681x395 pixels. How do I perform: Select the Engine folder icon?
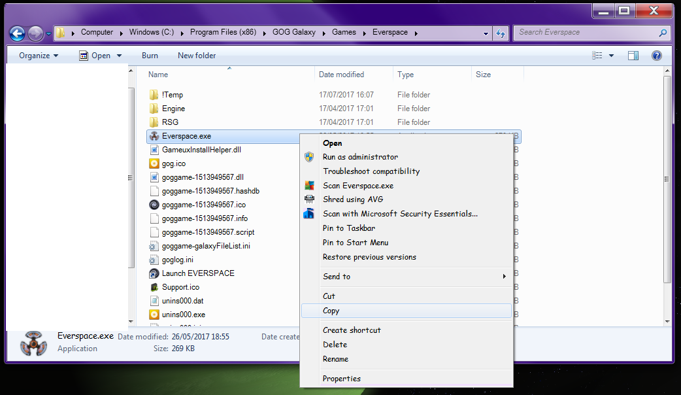click(154, 109)
